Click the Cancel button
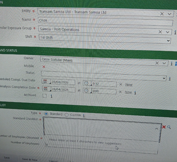The image size is (177, 162). click(x=53, y=161)
